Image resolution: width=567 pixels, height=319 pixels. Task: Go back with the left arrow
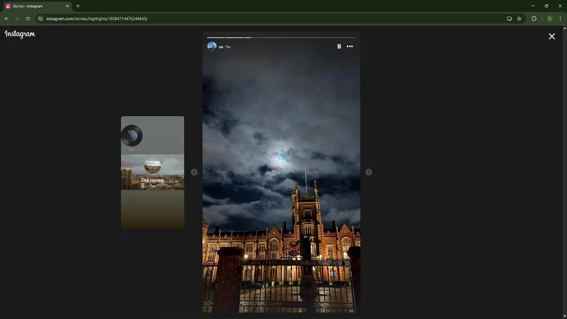(194, 172)
